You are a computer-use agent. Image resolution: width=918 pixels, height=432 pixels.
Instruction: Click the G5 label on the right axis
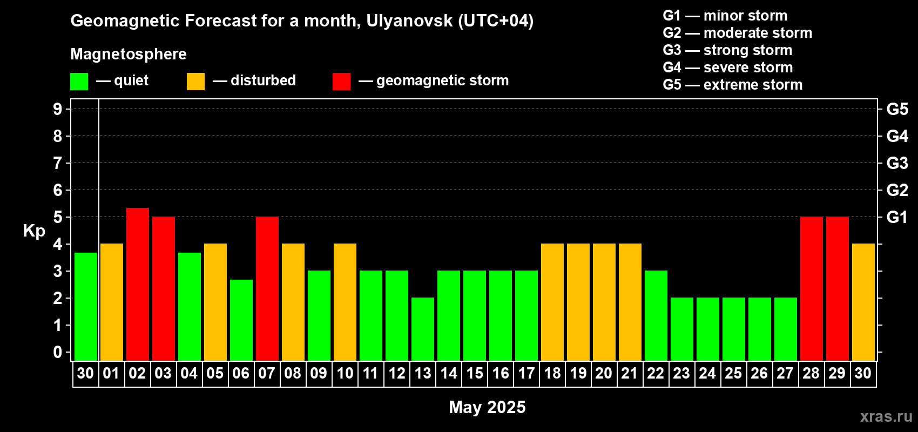(x=897, y=109)
